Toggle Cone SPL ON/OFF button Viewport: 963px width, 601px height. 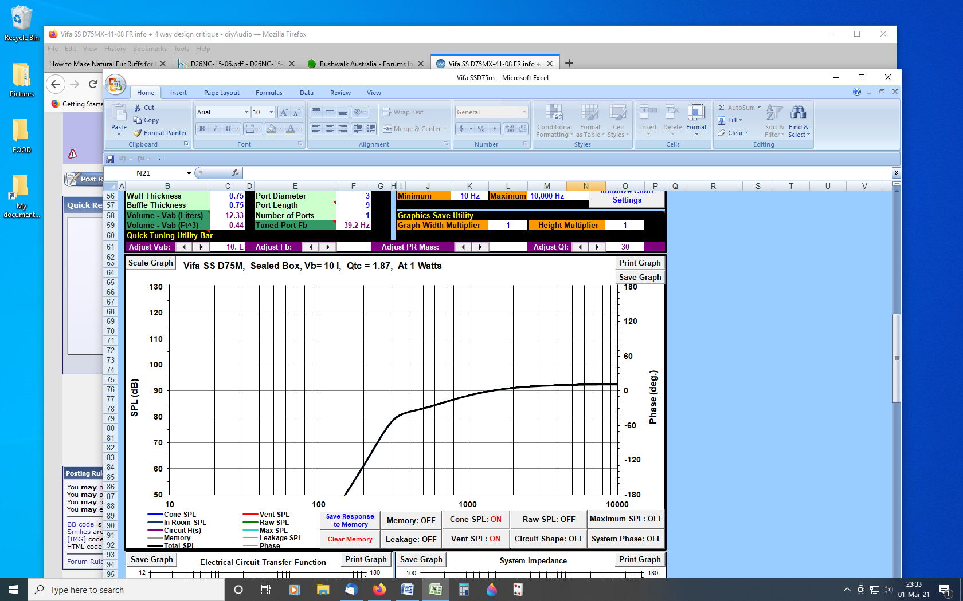coord(475,519)
